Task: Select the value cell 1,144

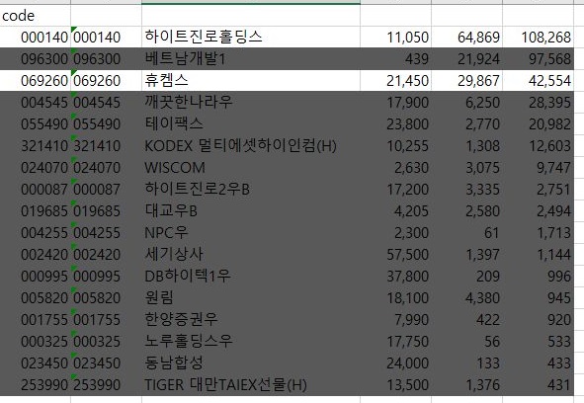Action: pyautogui.click(x=539, y=254)
